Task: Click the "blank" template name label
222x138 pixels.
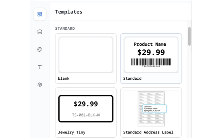Action: (63, 78)
